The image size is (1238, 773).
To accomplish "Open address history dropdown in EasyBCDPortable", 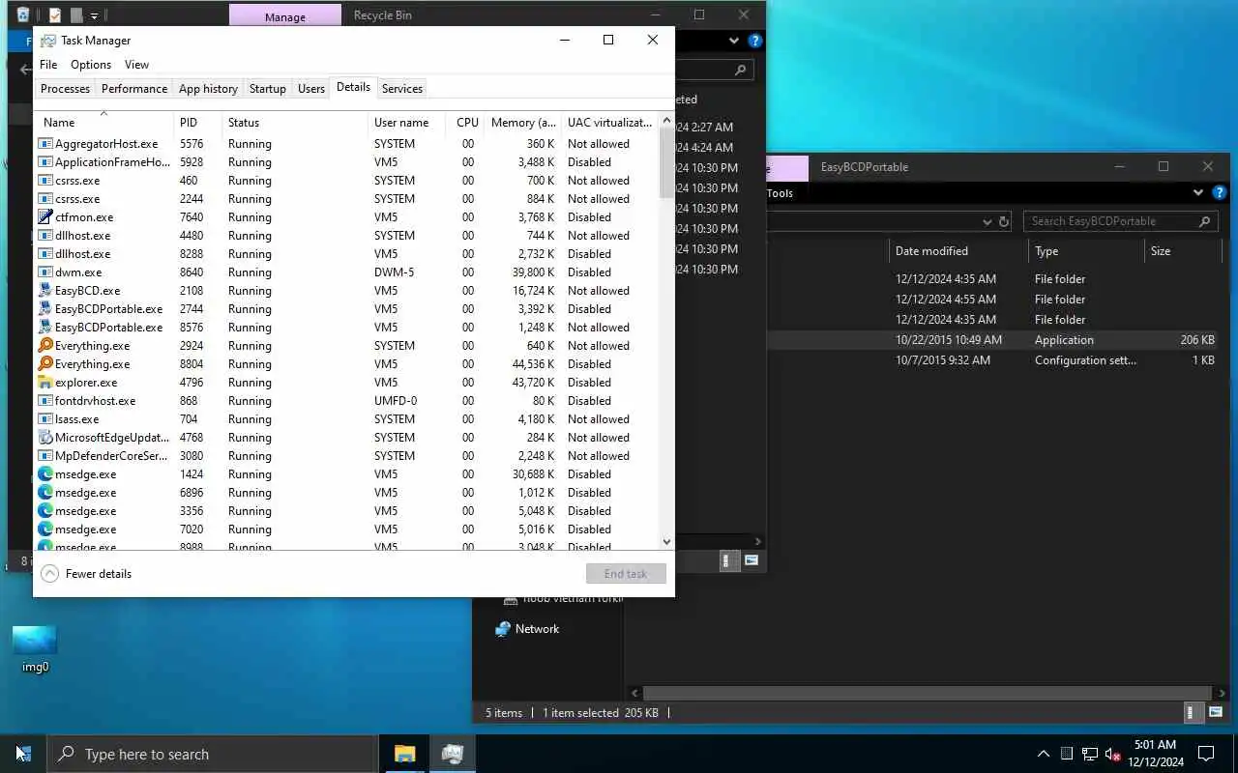I will [x=987, y=221].
